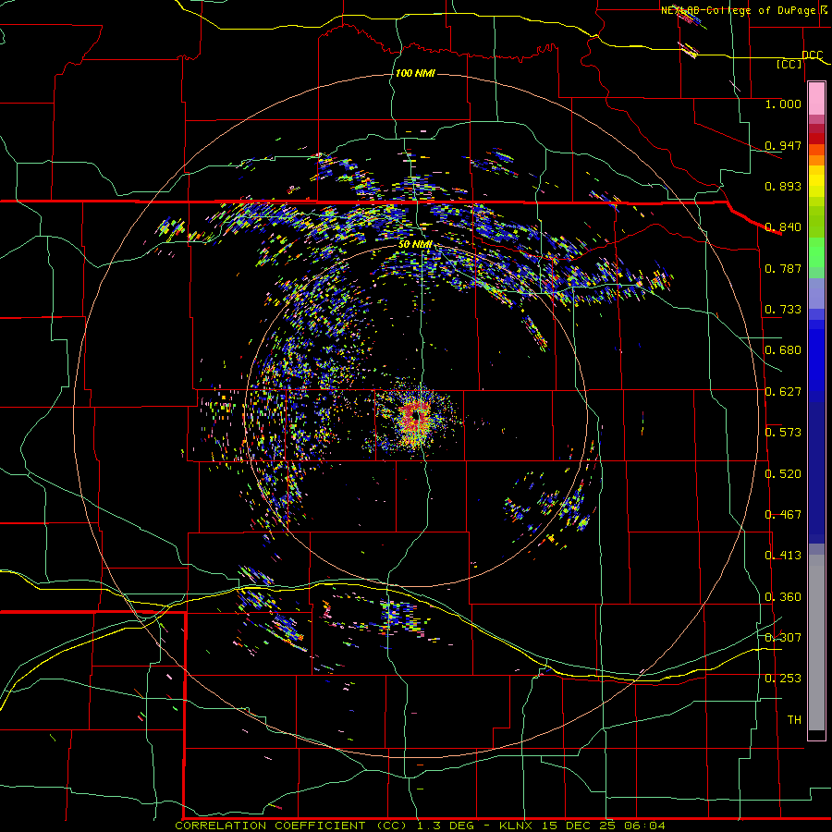Select the 0.573 scale value
Screen dimensions: 832x832
click(783, 433)
